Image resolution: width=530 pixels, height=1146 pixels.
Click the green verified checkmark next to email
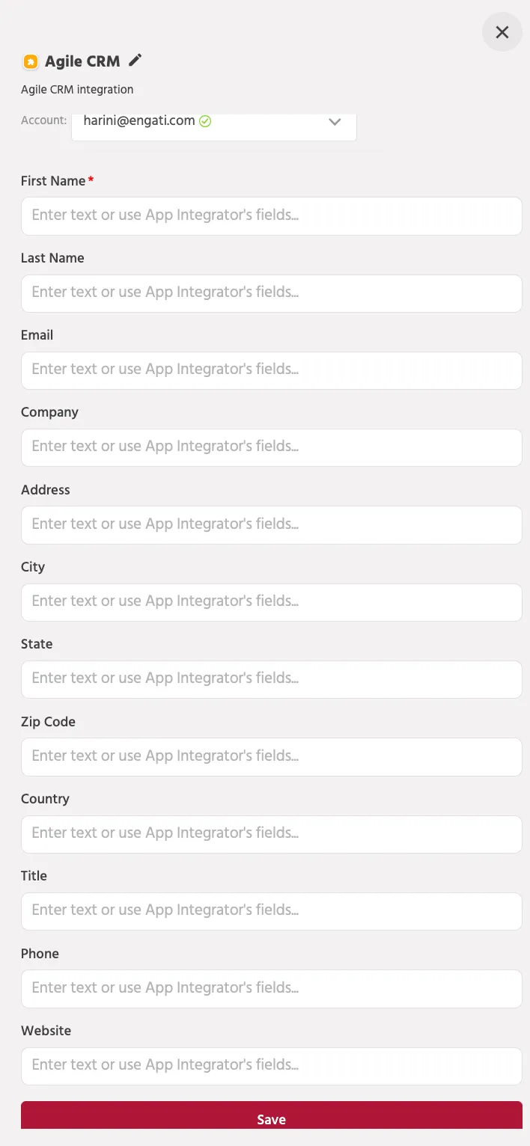click(x=205, y=121)
